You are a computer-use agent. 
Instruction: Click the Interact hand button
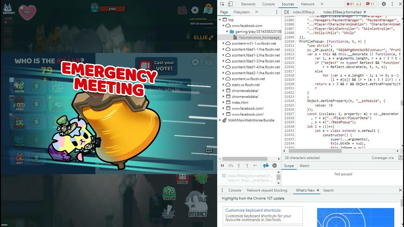pos(197,204)
